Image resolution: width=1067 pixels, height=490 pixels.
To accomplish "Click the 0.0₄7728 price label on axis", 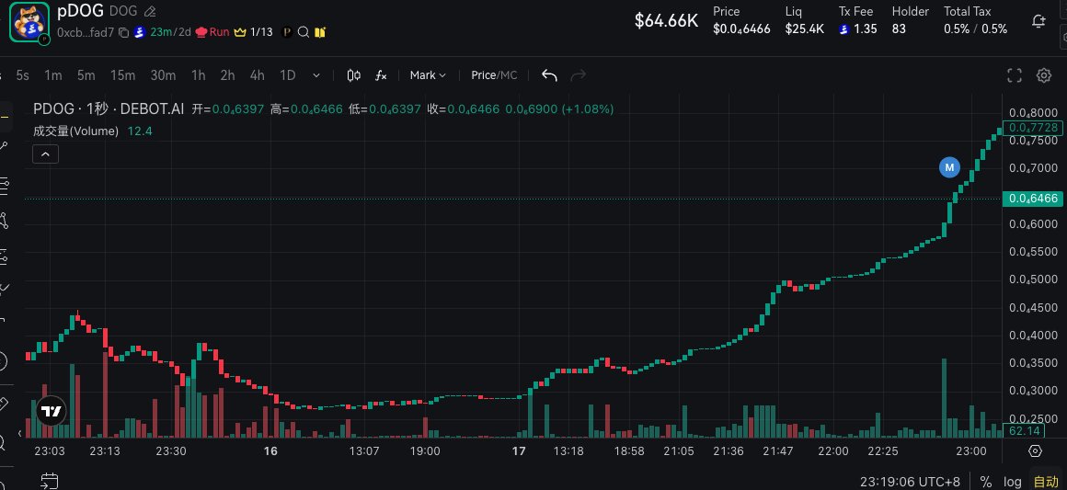I will [x=1032, y=127].
